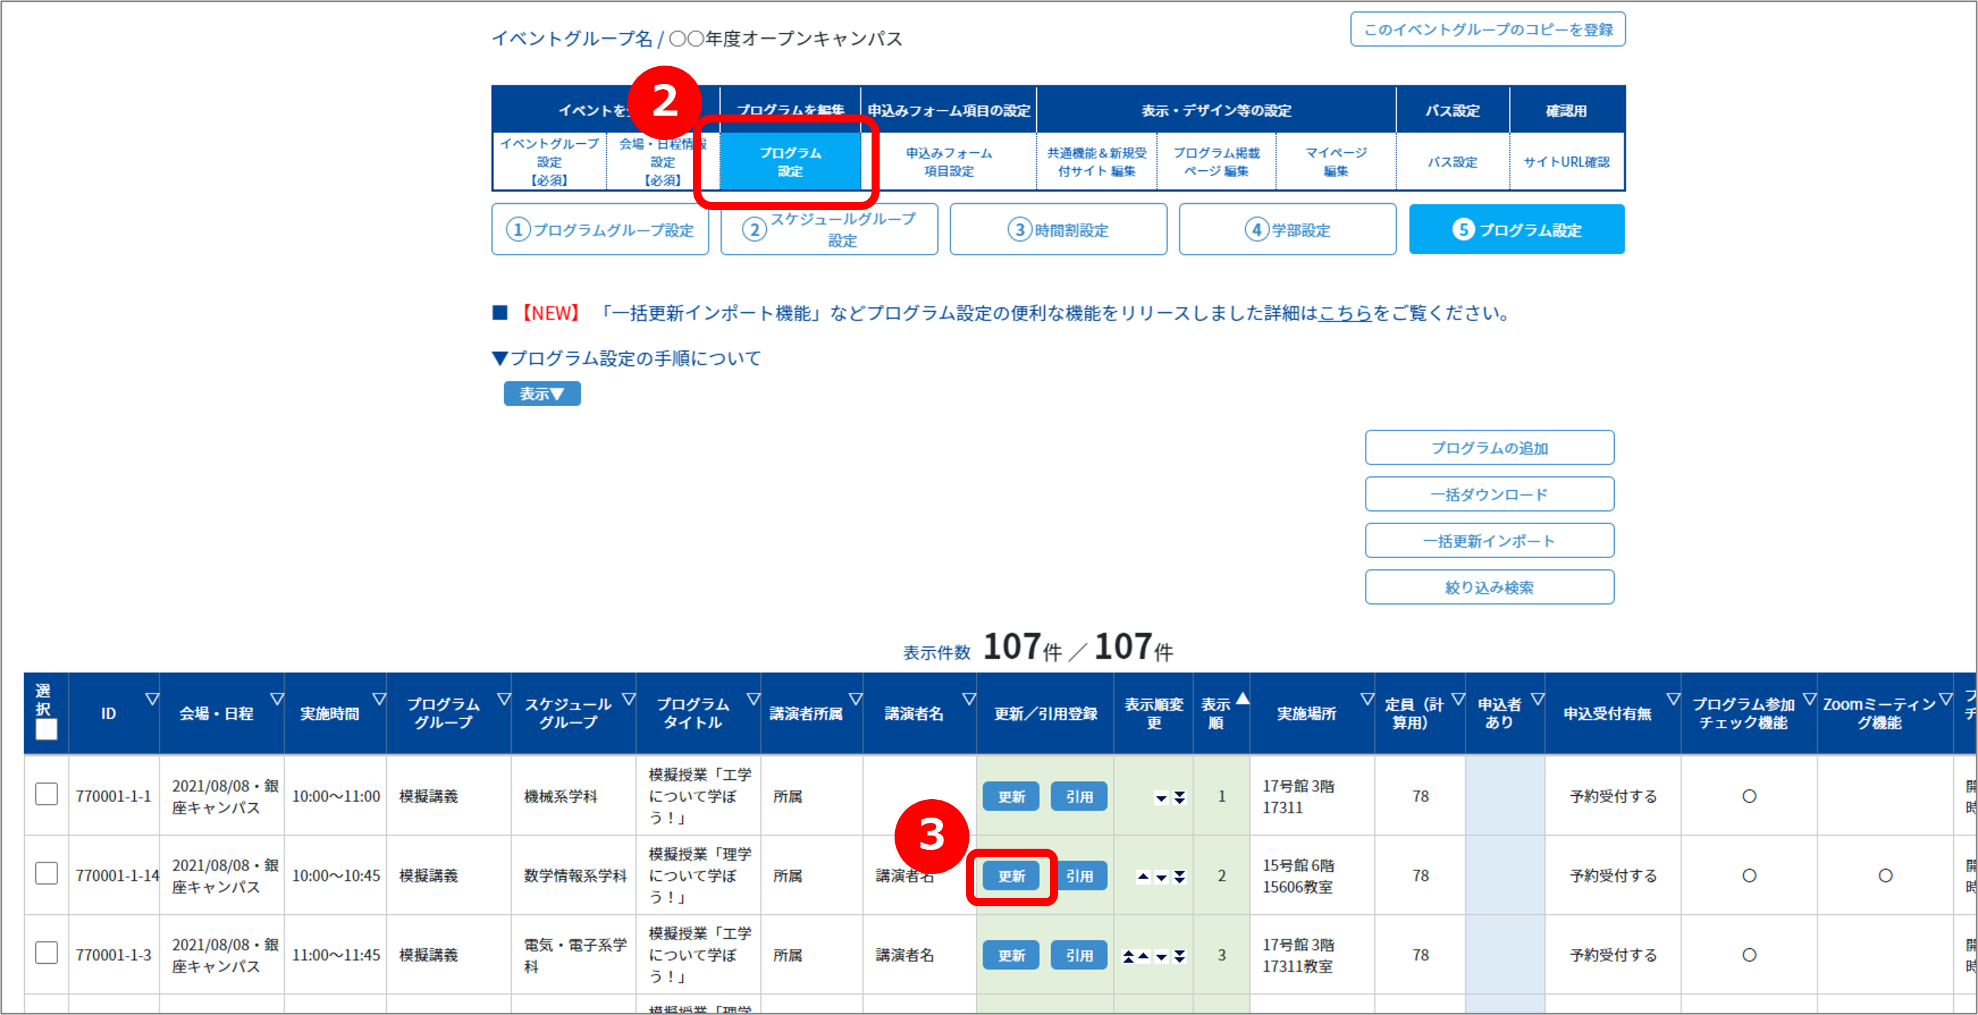Open the プログラムグループ column filter triangle
1978x1015 pixels.
pos(504,699)
